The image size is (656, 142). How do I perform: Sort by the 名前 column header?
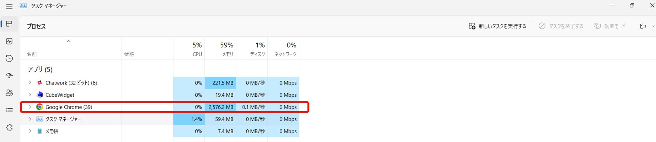71,49
